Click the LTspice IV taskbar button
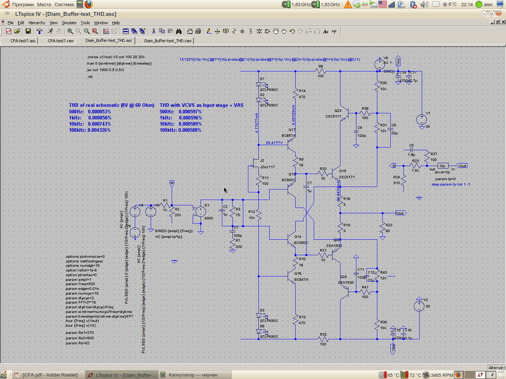This screenshot has height=379, width=506. click(122, 375)
